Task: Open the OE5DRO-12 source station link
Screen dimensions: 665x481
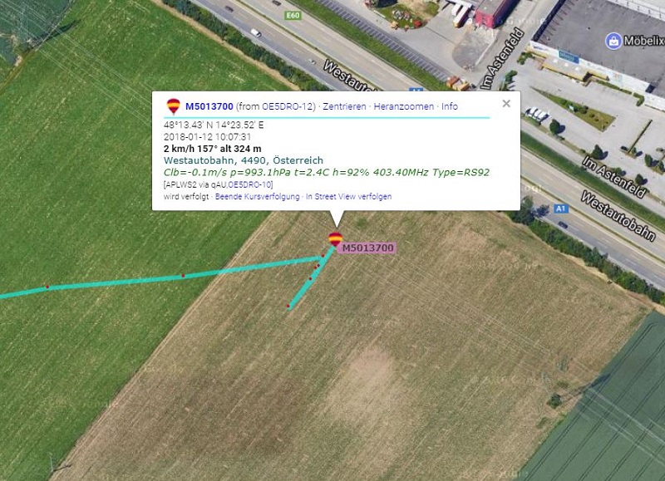Action: [287, 106]
